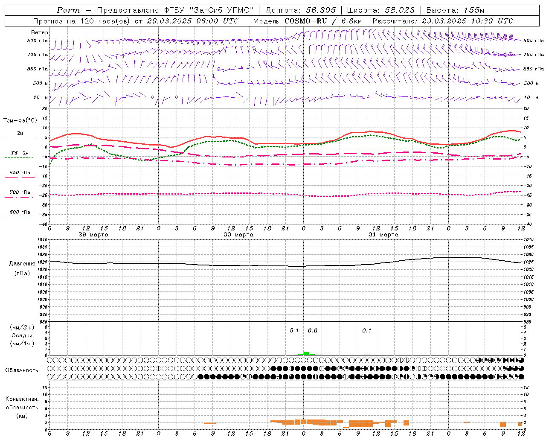Select 'Рассчитано: 29.03.2025 10:39 UTC' timestamp
Image resolution: width=546 pixels, height=437 pixels.
pos(443,21)
